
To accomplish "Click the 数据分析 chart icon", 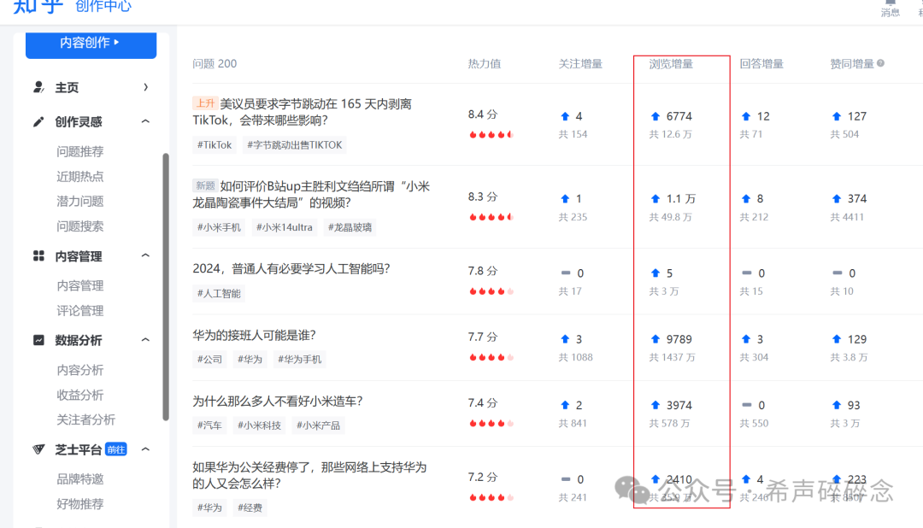I will coord(41,340).
